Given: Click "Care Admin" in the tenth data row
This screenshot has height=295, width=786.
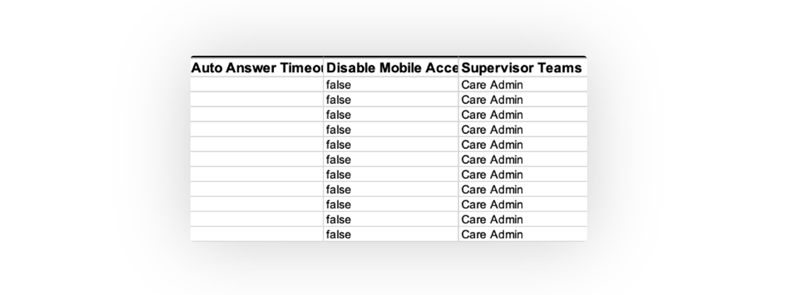Looking at the screenshot, I should pyautogui.click(x=492, y=219).
